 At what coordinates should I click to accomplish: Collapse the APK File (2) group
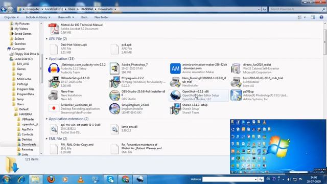pos(46,39)
